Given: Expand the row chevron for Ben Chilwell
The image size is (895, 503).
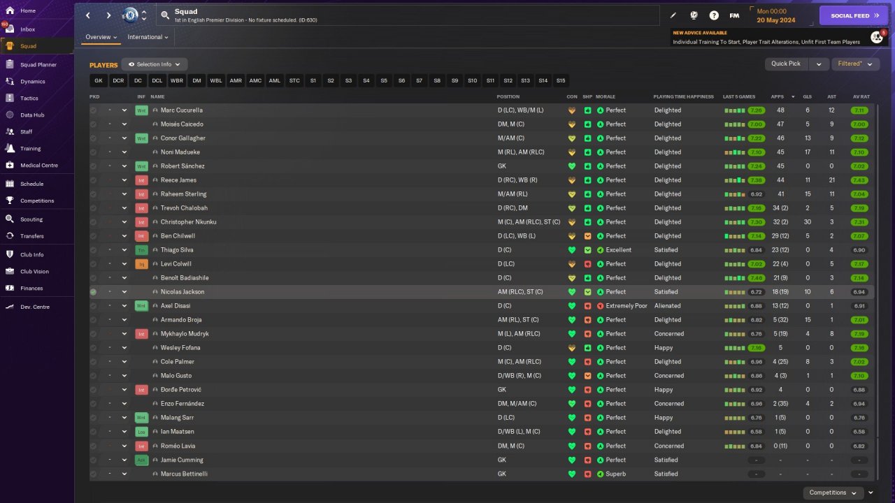Looking at the screenshot, I should coord(124,236).
